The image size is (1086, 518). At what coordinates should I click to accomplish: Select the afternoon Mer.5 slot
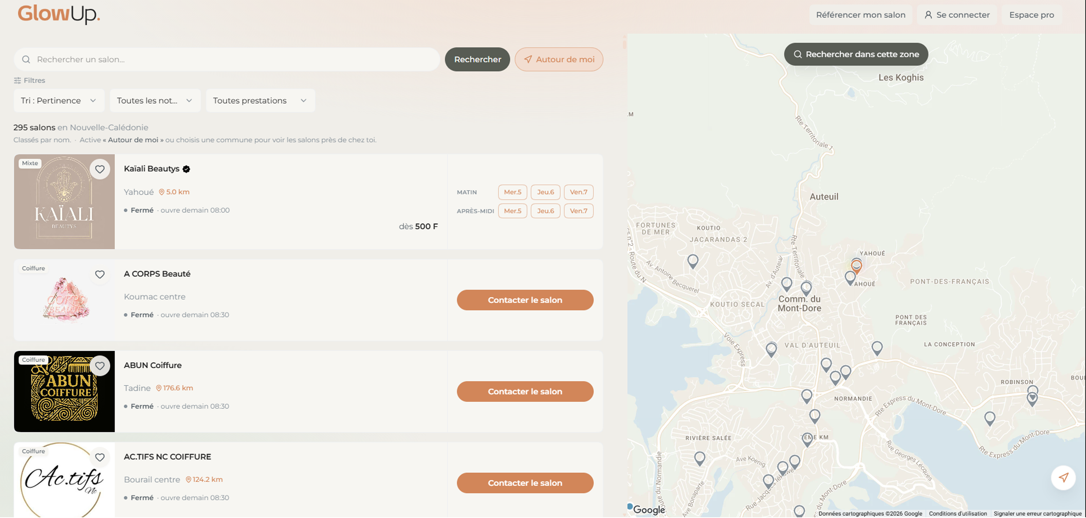[512, 211]
